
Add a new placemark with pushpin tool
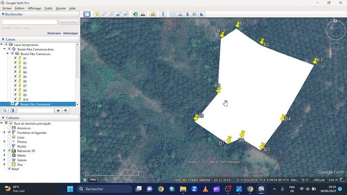97,14
